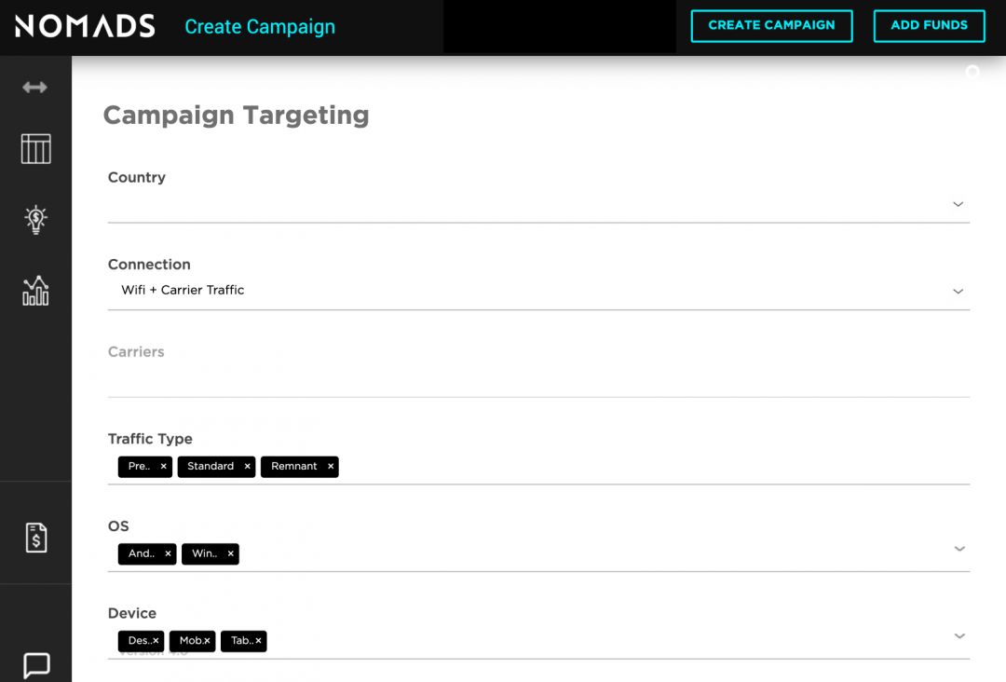
Task: Click the lightbulb dollar sidebar icon
Action: [35, 219]
